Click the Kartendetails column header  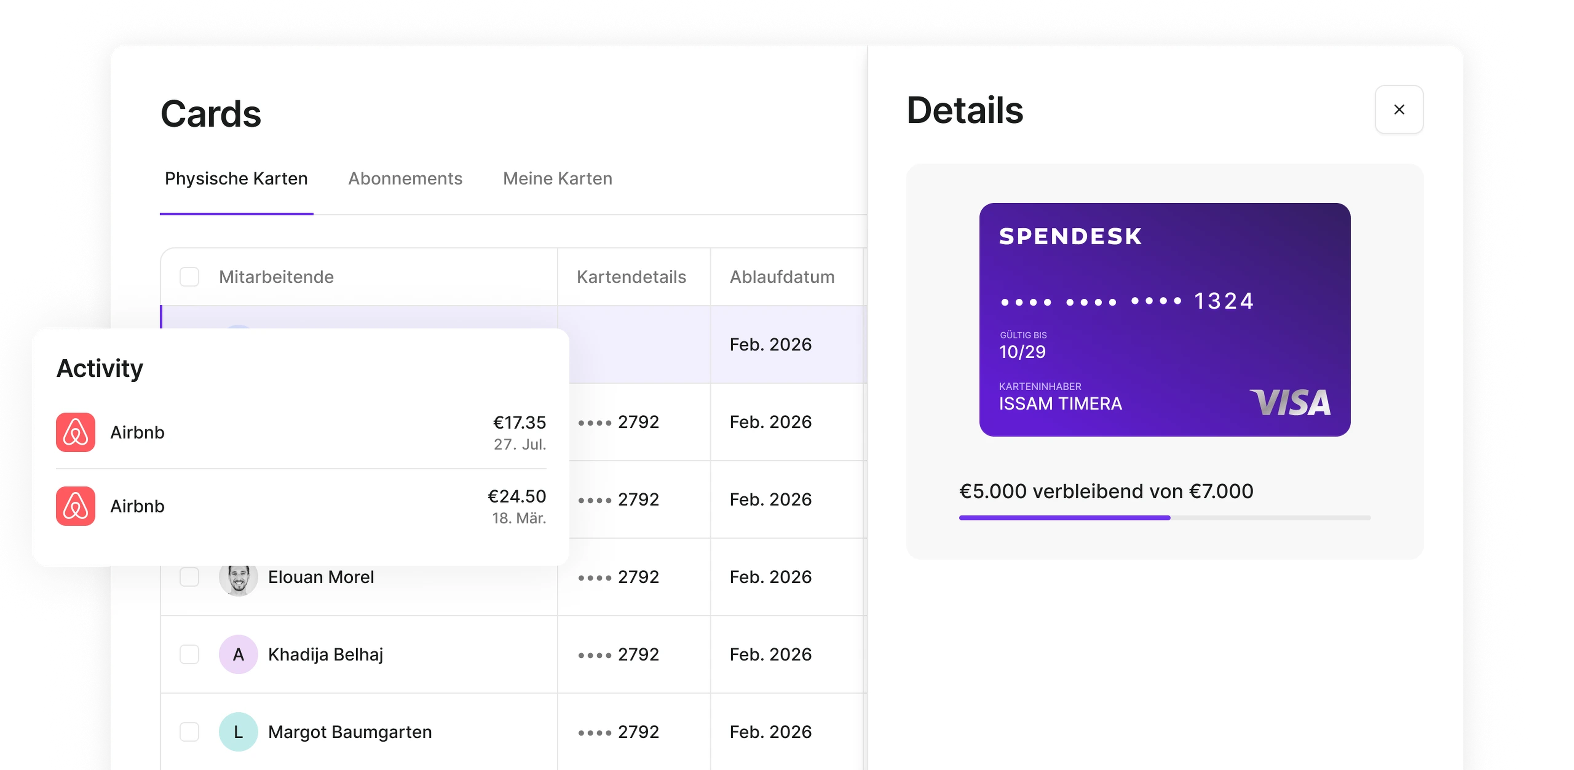pyautogui.click(x=631, y=277)
